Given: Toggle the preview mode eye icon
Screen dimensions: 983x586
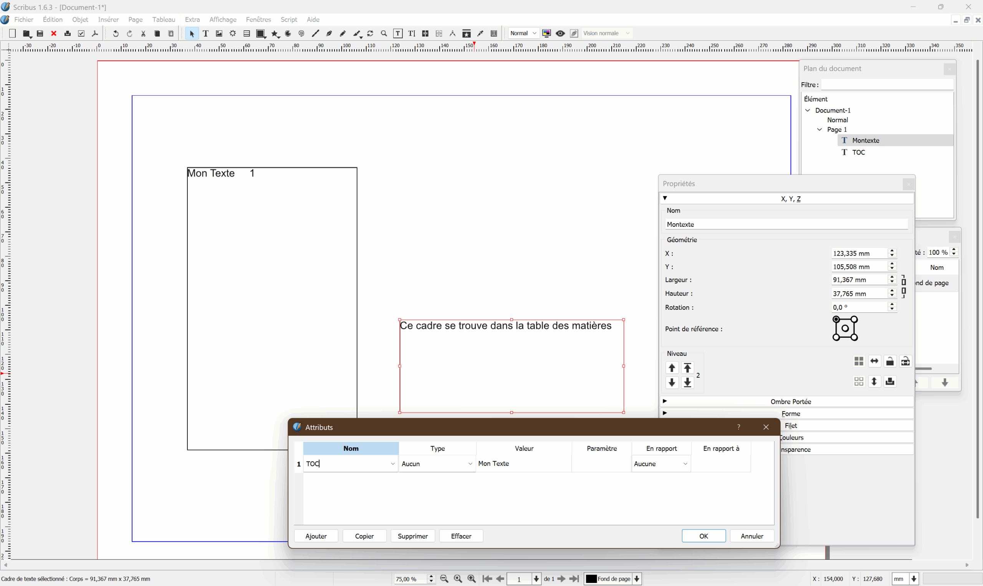Looking at the screenshot, I should pos(560,33).
